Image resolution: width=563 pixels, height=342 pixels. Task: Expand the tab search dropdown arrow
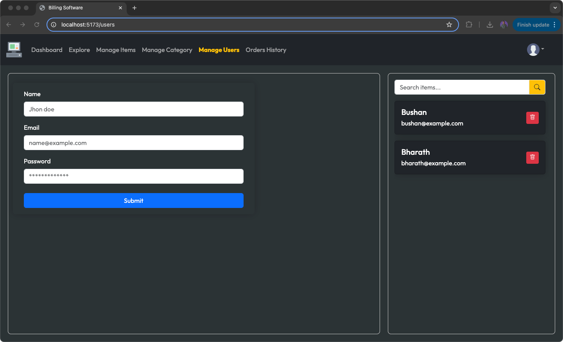(555, 8)
